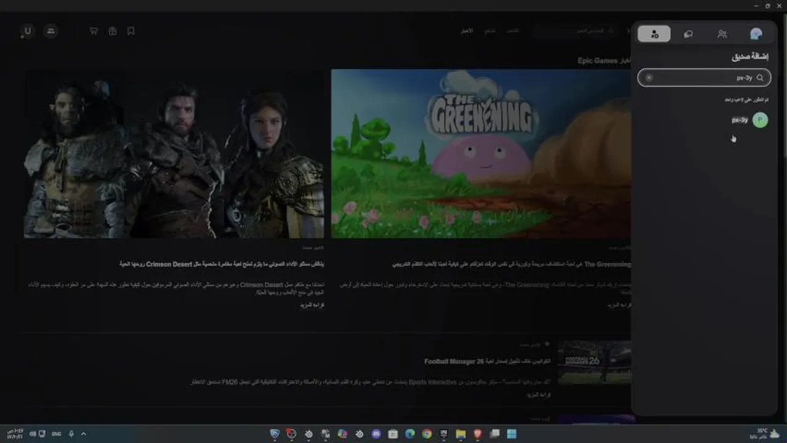Image resolution: width=787 pixels, height=443 pixels.
Task: Open Microsoft Edge in taskbar
Action: point(410,434)
